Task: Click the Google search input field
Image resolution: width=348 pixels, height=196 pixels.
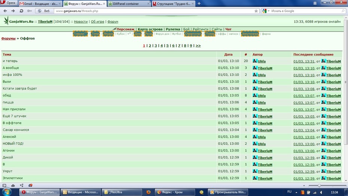Action: point(306,11)
